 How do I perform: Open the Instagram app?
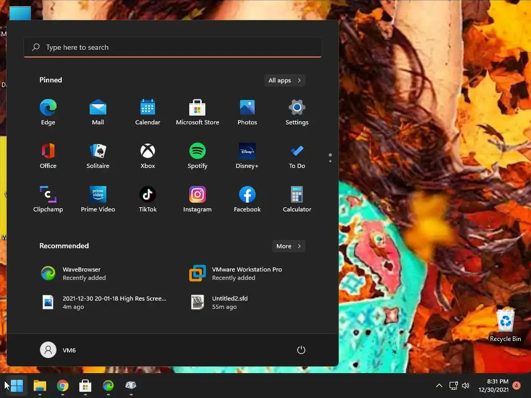[198, 199]
